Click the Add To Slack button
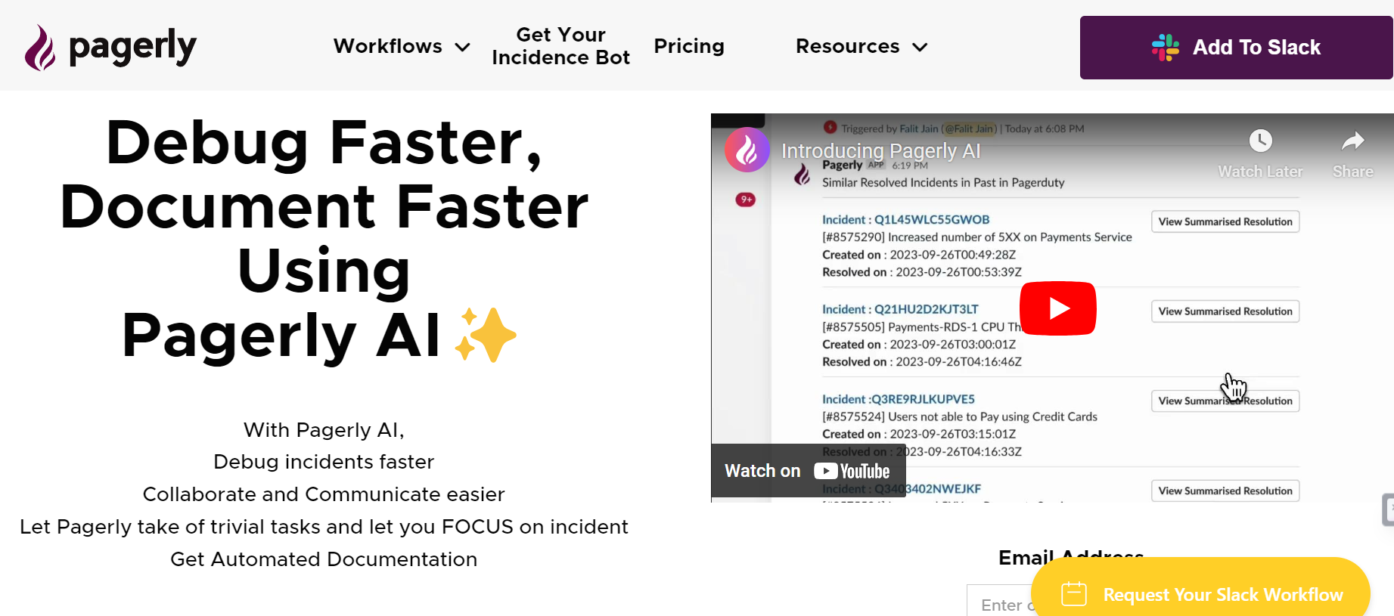 tap(1236, 48)
